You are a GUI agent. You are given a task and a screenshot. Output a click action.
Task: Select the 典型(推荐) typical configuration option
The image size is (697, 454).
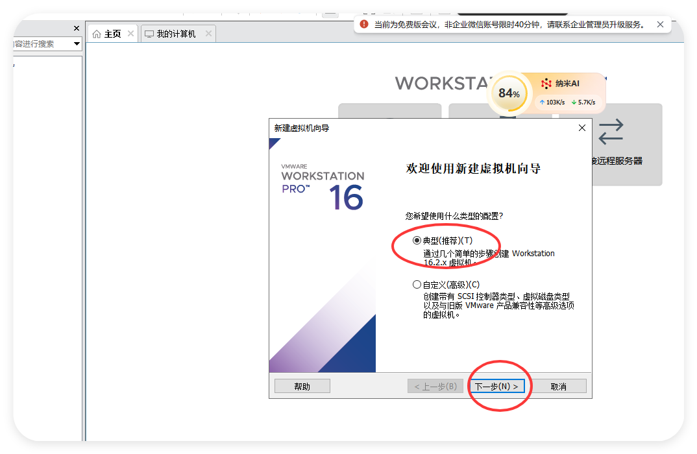click(x=417, y=239)
